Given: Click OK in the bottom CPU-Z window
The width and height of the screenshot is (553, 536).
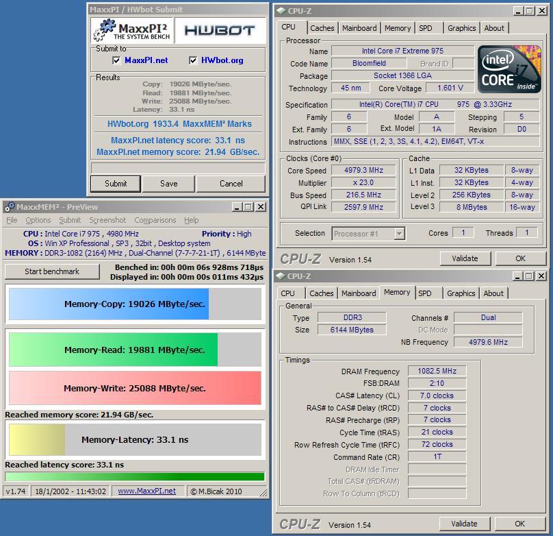Looking at the screenshot, I should 520,524.
